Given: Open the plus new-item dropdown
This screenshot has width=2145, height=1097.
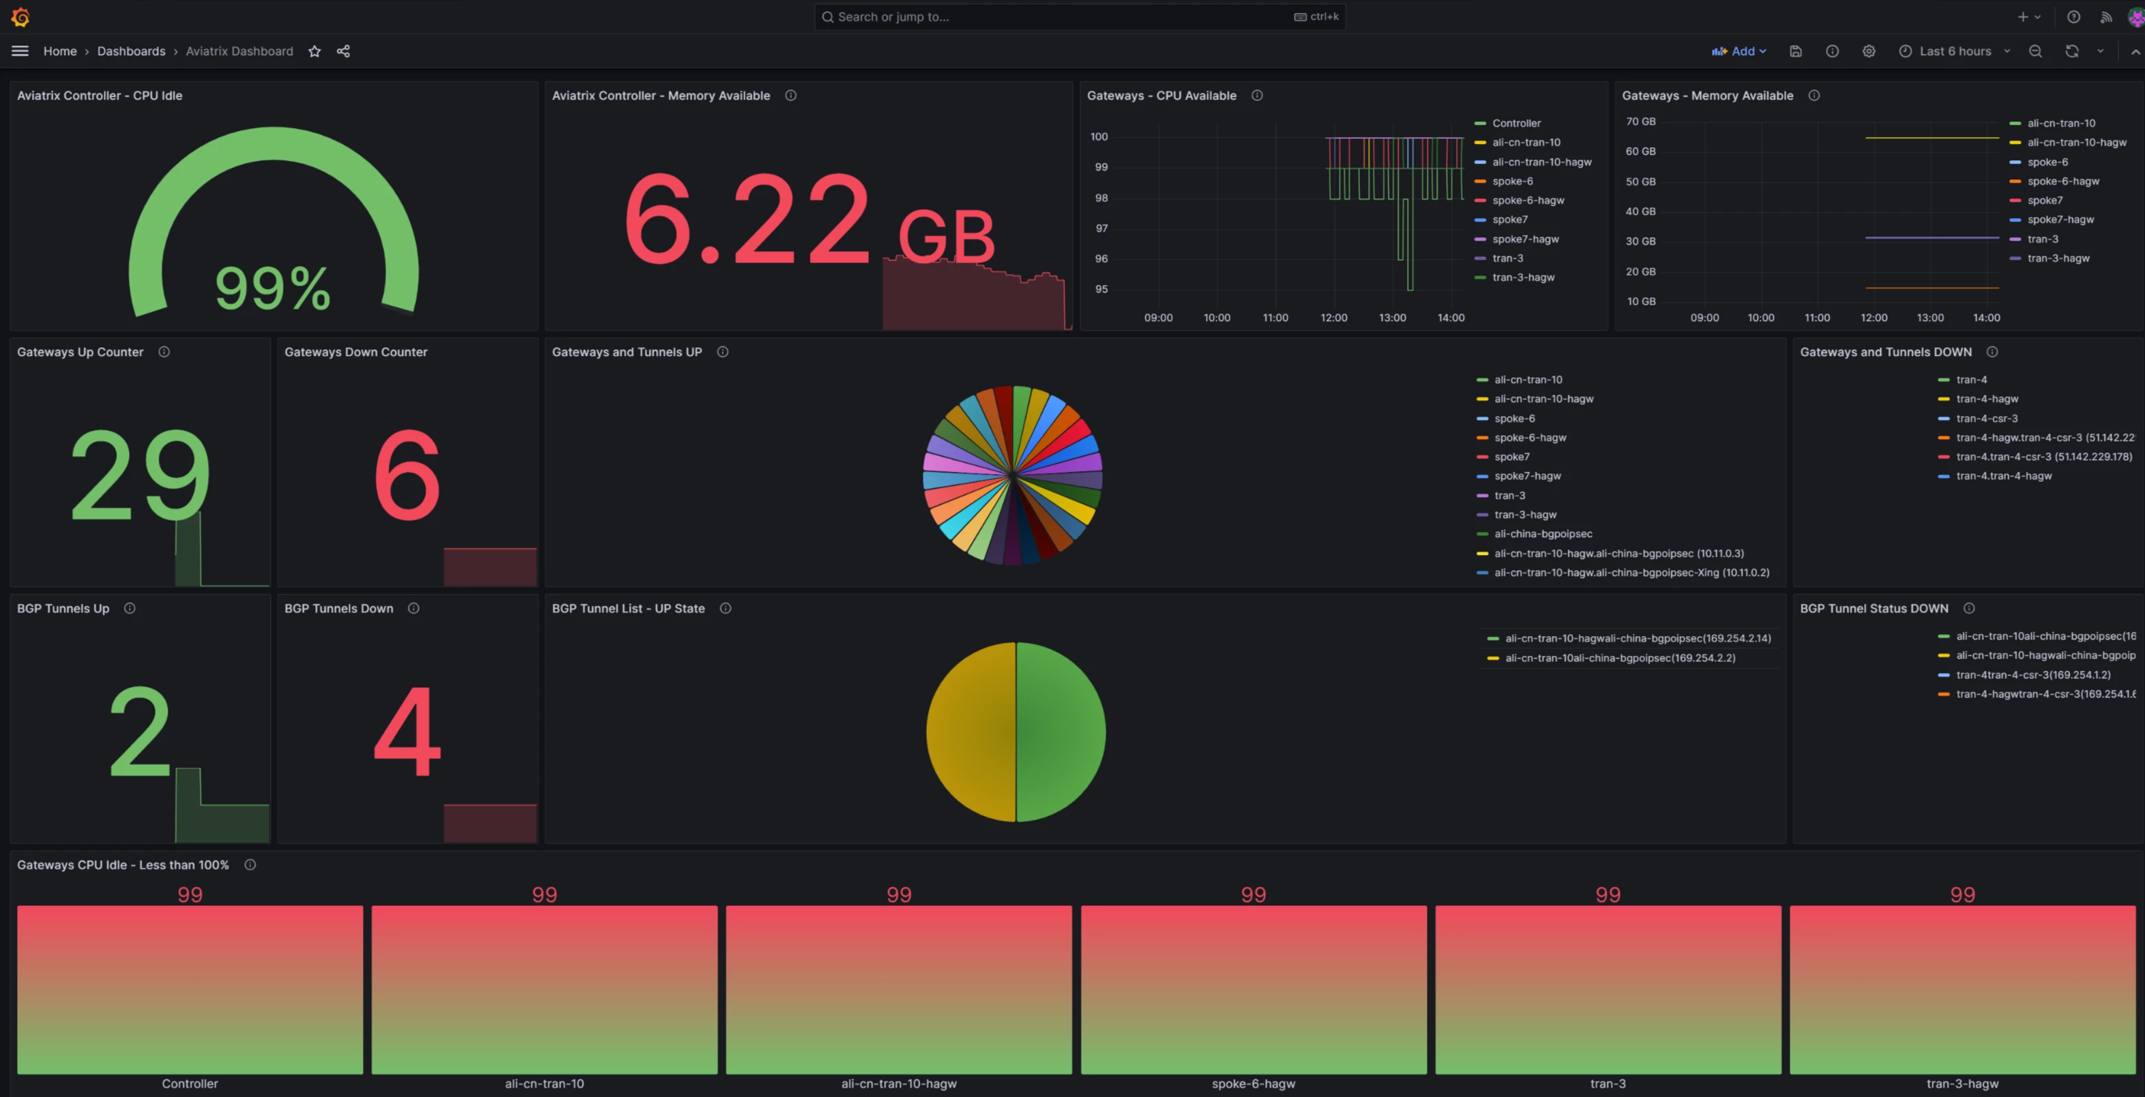Looking at the screenshot, I should click(x=2028, y=16).
